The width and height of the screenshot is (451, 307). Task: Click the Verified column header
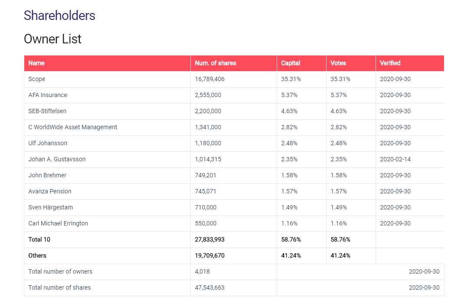[x=390, y=63]
